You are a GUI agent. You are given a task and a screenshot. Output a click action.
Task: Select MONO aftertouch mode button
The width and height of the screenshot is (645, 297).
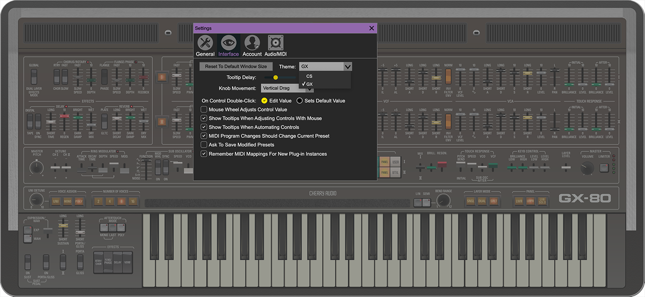(x=104, y=227)
